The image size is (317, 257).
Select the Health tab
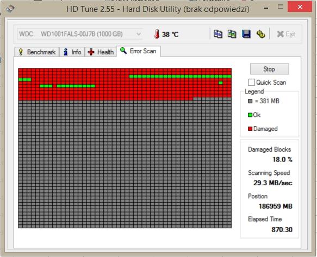click(x=101, y=52)
